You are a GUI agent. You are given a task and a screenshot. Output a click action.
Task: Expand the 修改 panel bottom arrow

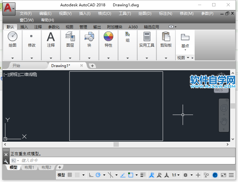coord(31,58)
